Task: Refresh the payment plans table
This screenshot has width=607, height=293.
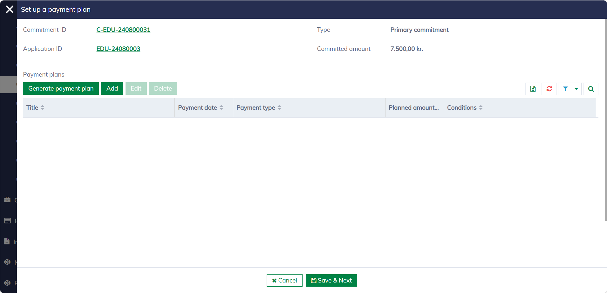Action: pos(549,89)
